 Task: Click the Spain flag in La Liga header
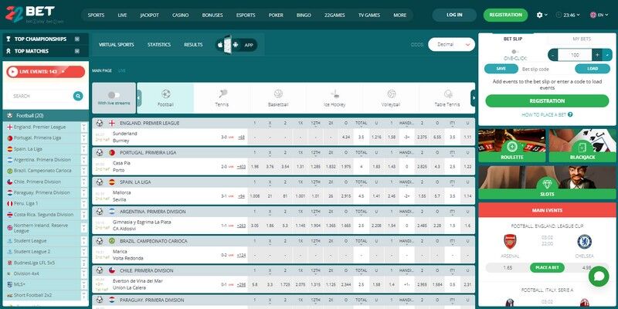click(x=111, y=182)
